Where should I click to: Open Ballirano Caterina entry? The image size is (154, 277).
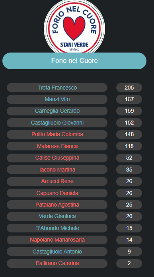click(x=57, y=263)
